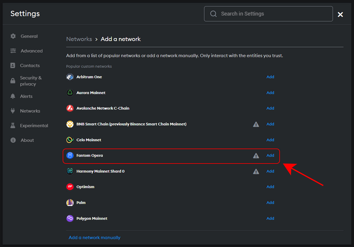Click the Celo Mainnet logo icon
The width and height of the screenshot is (354, 247).
pyautogui.click(x=70, y=140)
